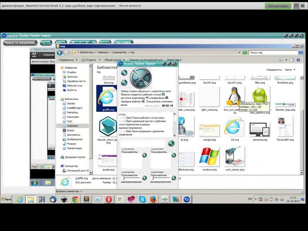
Task: Open Dropbox in the Favorites sidebar
Action: [x=72, y=72]
